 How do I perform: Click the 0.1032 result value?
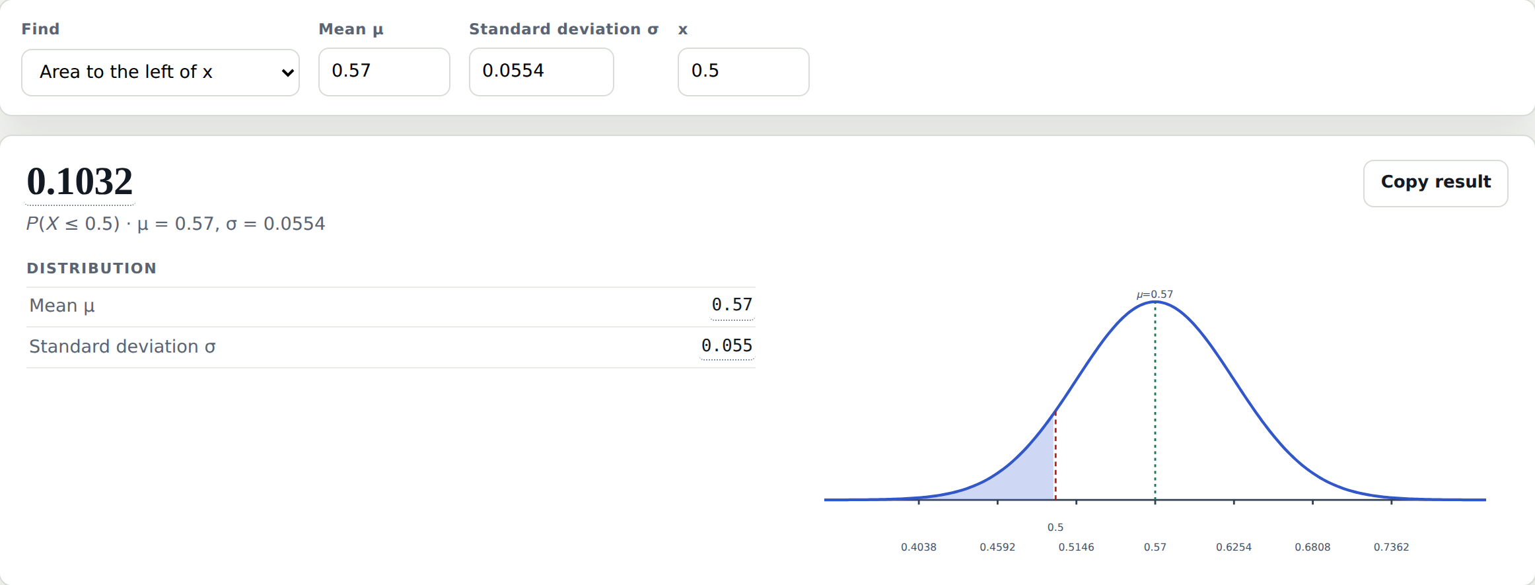coord(80,182)
